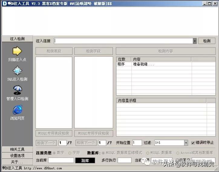Click the D application icon in title bar

click(5, 4)
